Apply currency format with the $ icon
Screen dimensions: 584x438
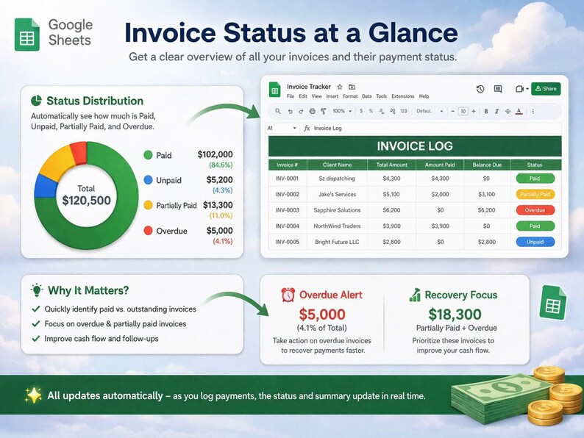[x=361, y=111]
